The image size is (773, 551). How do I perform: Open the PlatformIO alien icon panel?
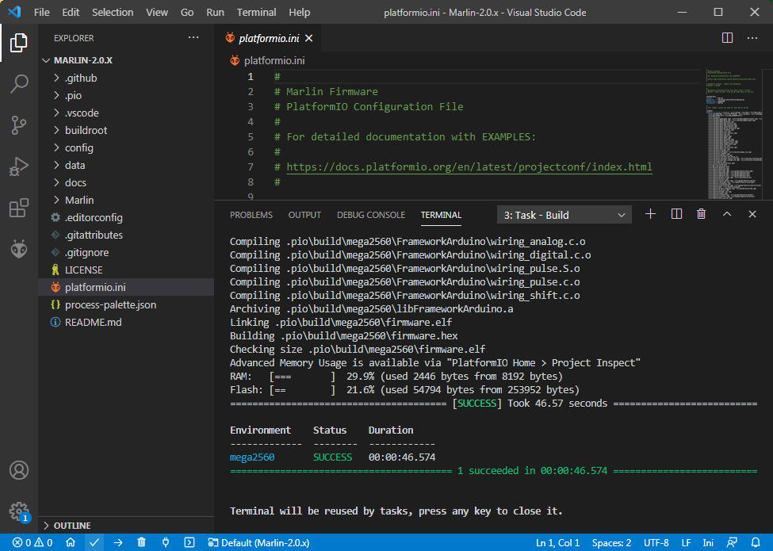point(19,249)
